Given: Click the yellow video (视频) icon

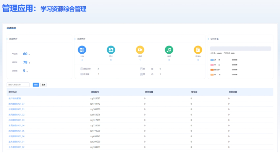Looking at the screenshot, I should 140,50.
